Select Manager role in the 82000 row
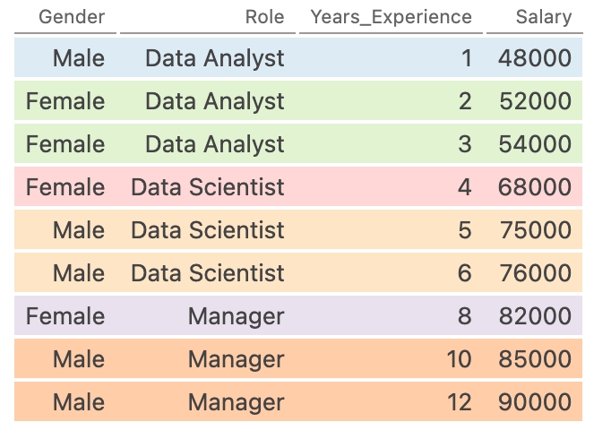The width and height of the screenshot is (611, 439). [236, 316]
